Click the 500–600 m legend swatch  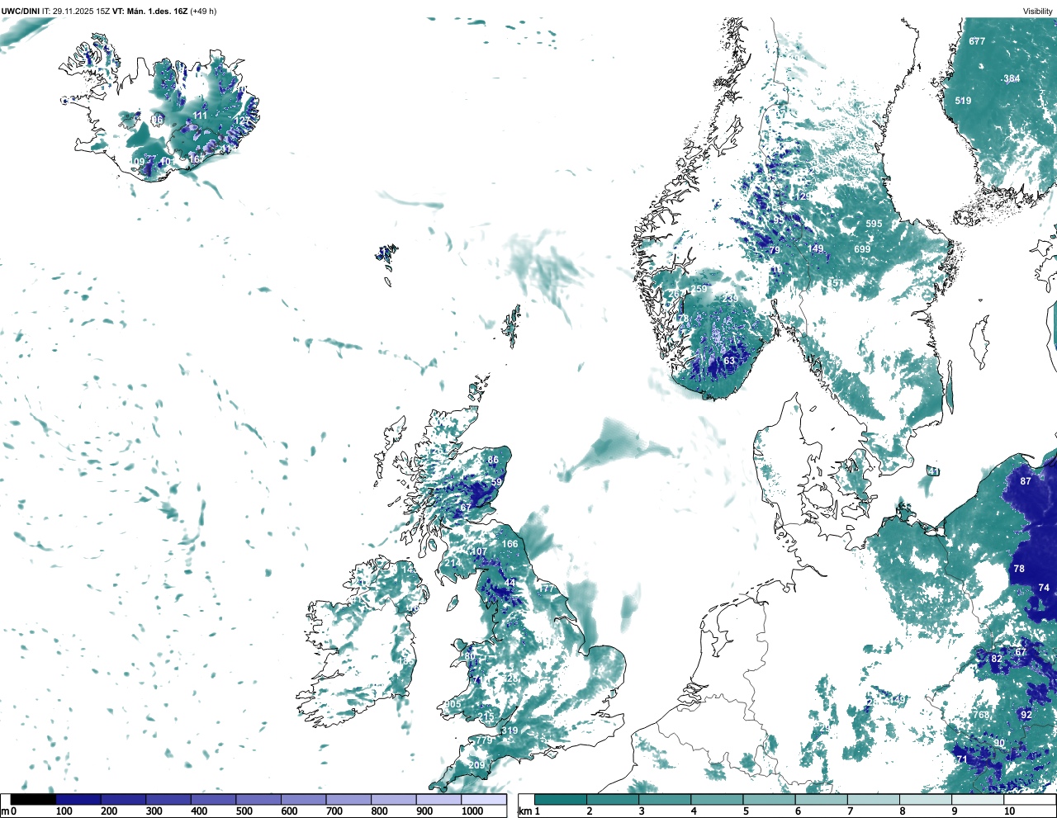coord(258,799)
